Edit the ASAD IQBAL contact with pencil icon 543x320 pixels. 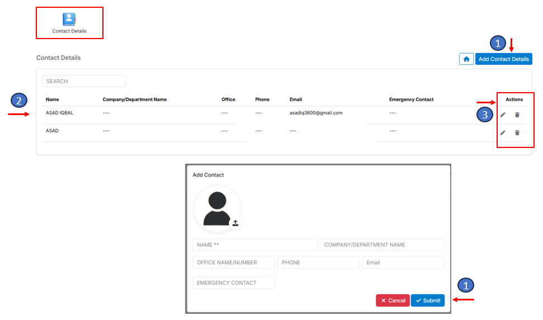503,114
